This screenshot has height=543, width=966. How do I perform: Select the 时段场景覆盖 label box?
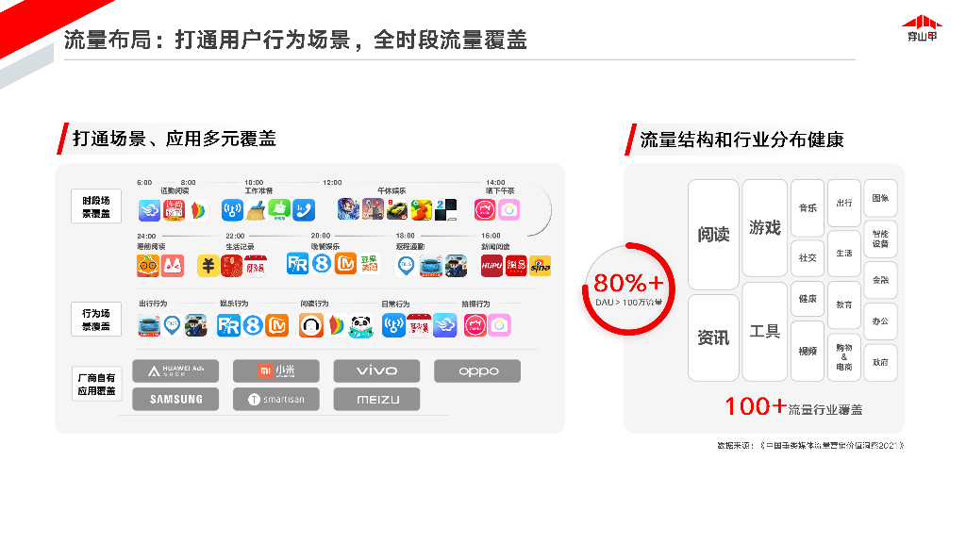pyautogui.click(x=96, y=206)
